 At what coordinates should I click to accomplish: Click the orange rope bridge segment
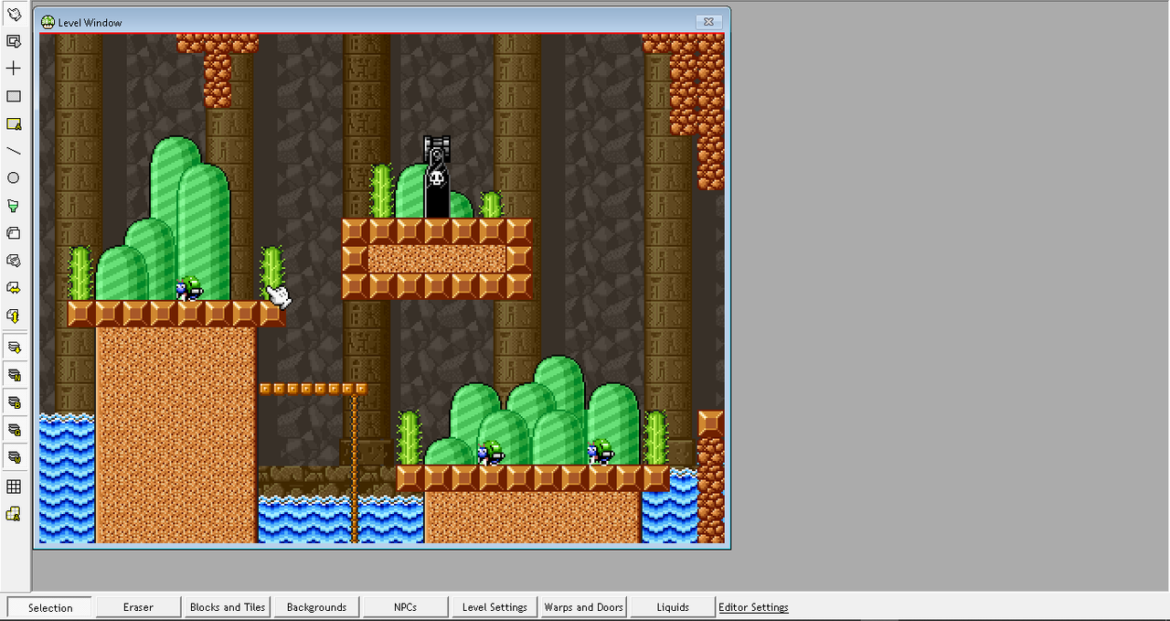point(314,389)
